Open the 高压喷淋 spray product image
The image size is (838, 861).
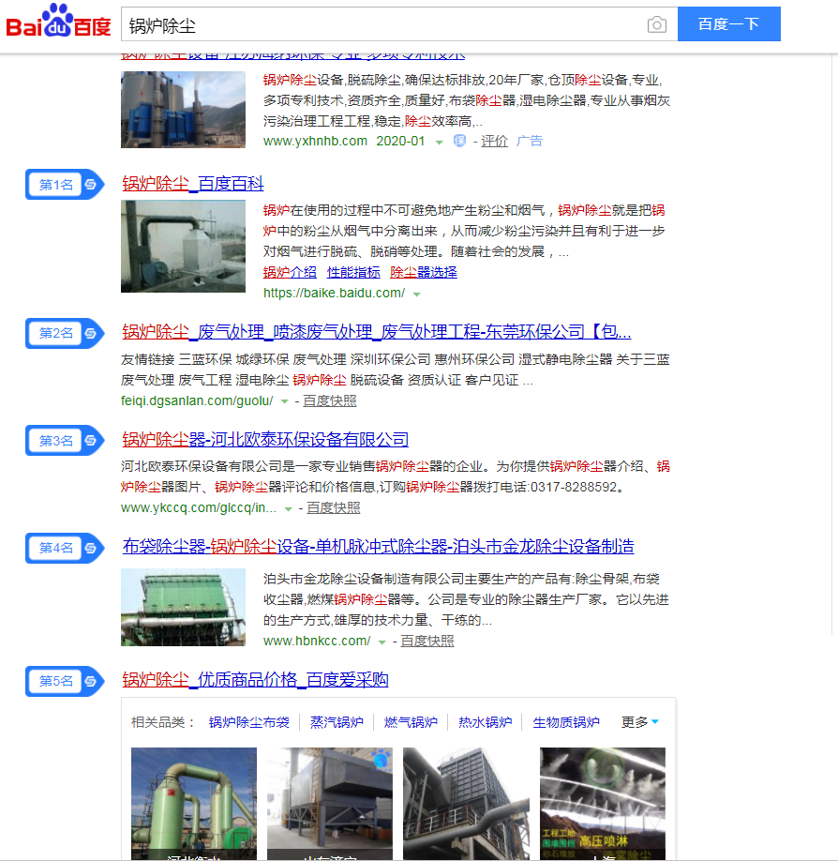[x=603, y=804]
